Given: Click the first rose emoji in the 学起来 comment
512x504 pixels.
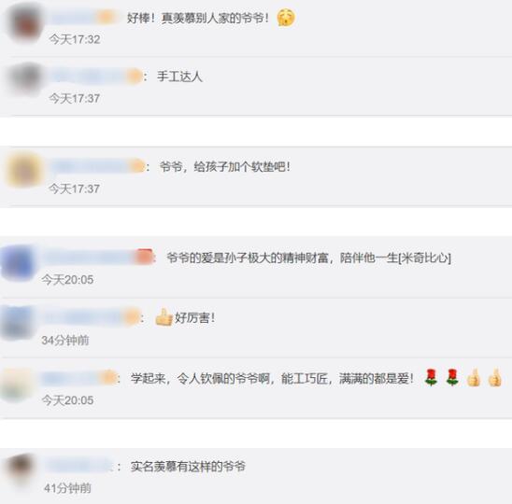Looking at the screenshot, I should tap(431, 377).
